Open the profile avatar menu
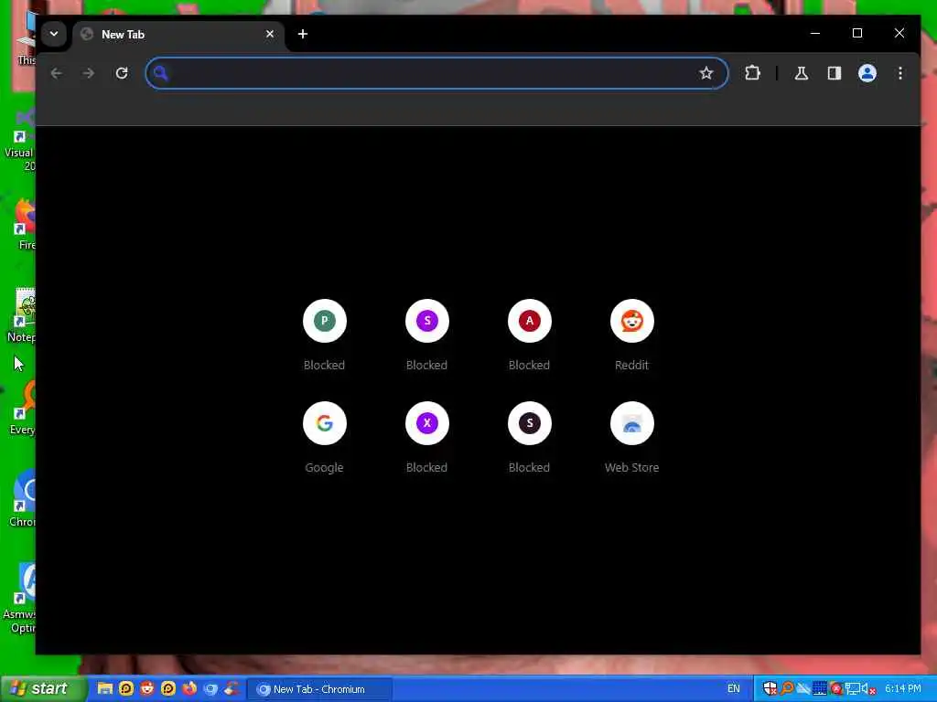Screen dimensions: 937x702 [x=867, y=73]
